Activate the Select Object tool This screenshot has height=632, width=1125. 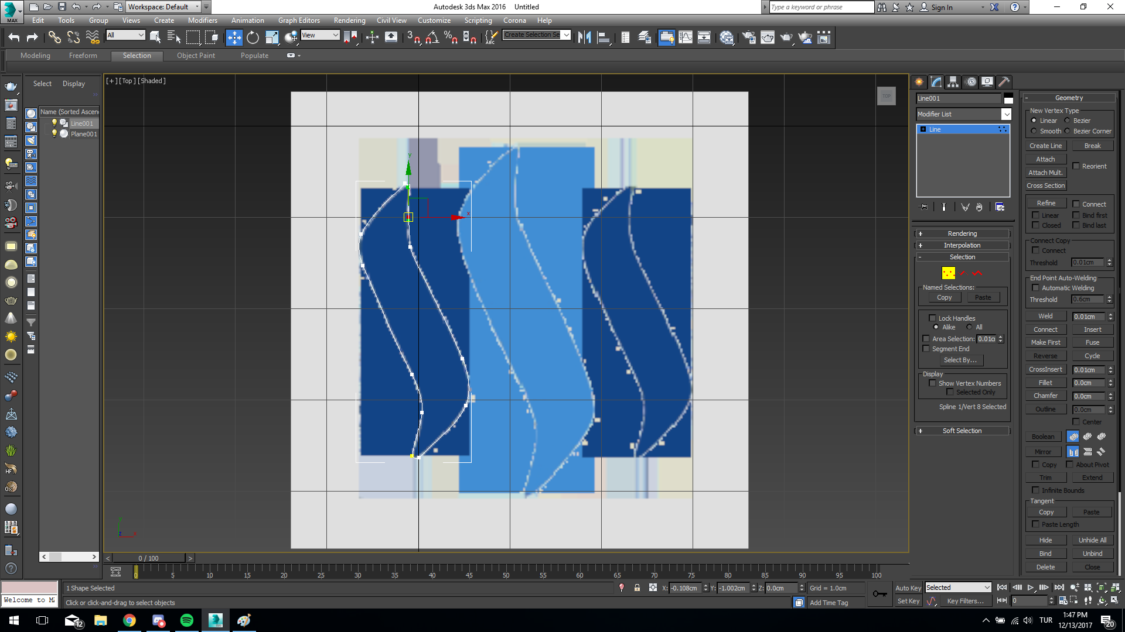coord(155,37)
